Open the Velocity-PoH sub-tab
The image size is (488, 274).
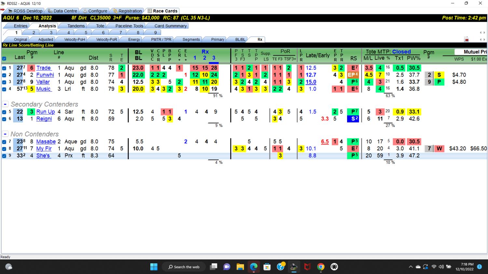(75, 40)
